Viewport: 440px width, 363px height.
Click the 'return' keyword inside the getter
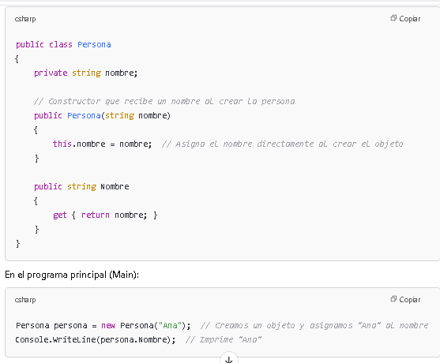pyautogui.click(x=96, y=215)
